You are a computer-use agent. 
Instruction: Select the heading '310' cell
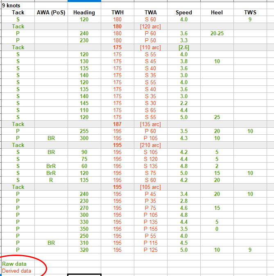(84, 243)
